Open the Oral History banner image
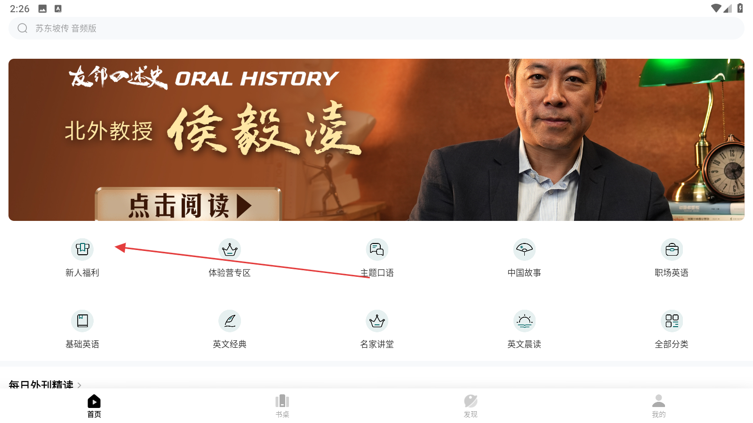This screenshot has width=753, height=423. tap(376, 140)
